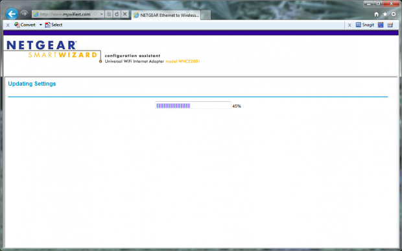Click the Snagit editor icon at toolbar end

(390, 25)
